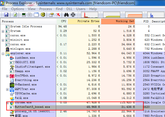Collapse the explorer.exe tree node
This screenshot has height=117, width=165.
click(x=3, y=54)
